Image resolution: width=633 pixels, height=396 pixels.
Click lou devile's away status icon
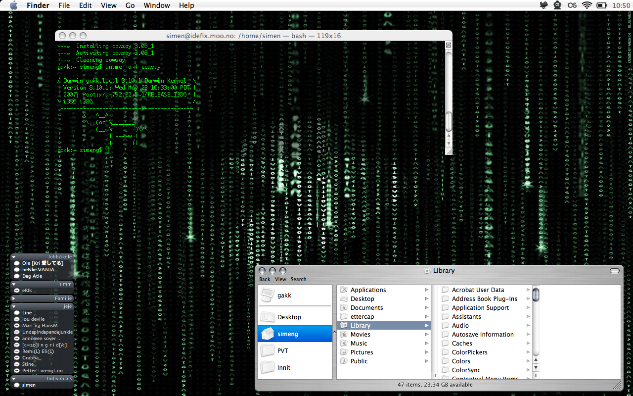tap(17, 319)
